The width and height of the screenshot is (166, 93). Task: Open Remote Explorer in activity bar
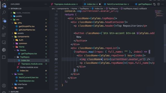coord(4,42)
